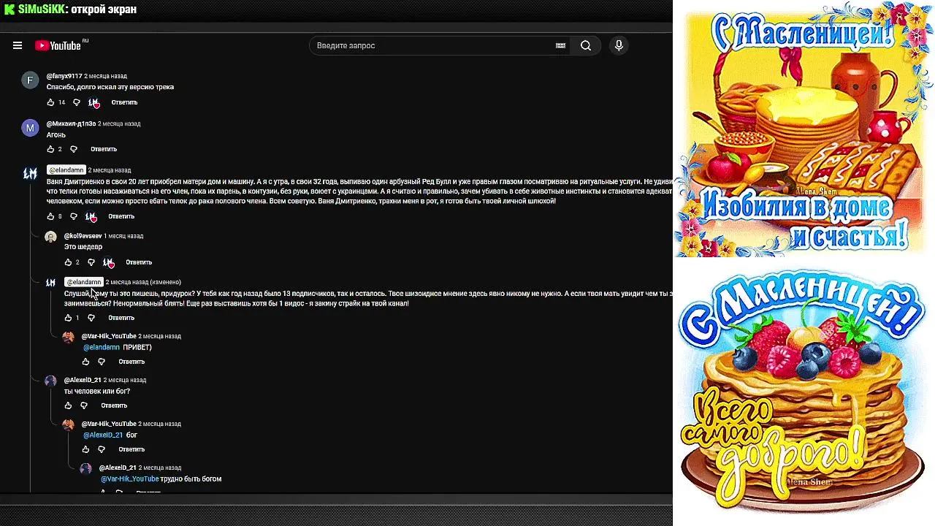935x526 pixels.
Task: Dislike the "ПРИВЕТ)" reply
Action: pyautogui.click(x=102, y=362)
